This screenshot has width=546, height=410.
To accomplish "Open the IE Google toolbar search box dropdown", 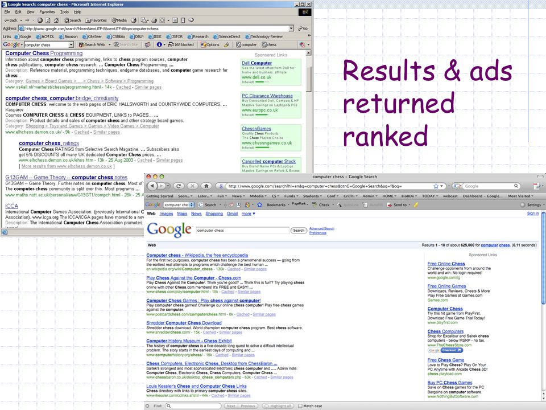I will [71, 44].
